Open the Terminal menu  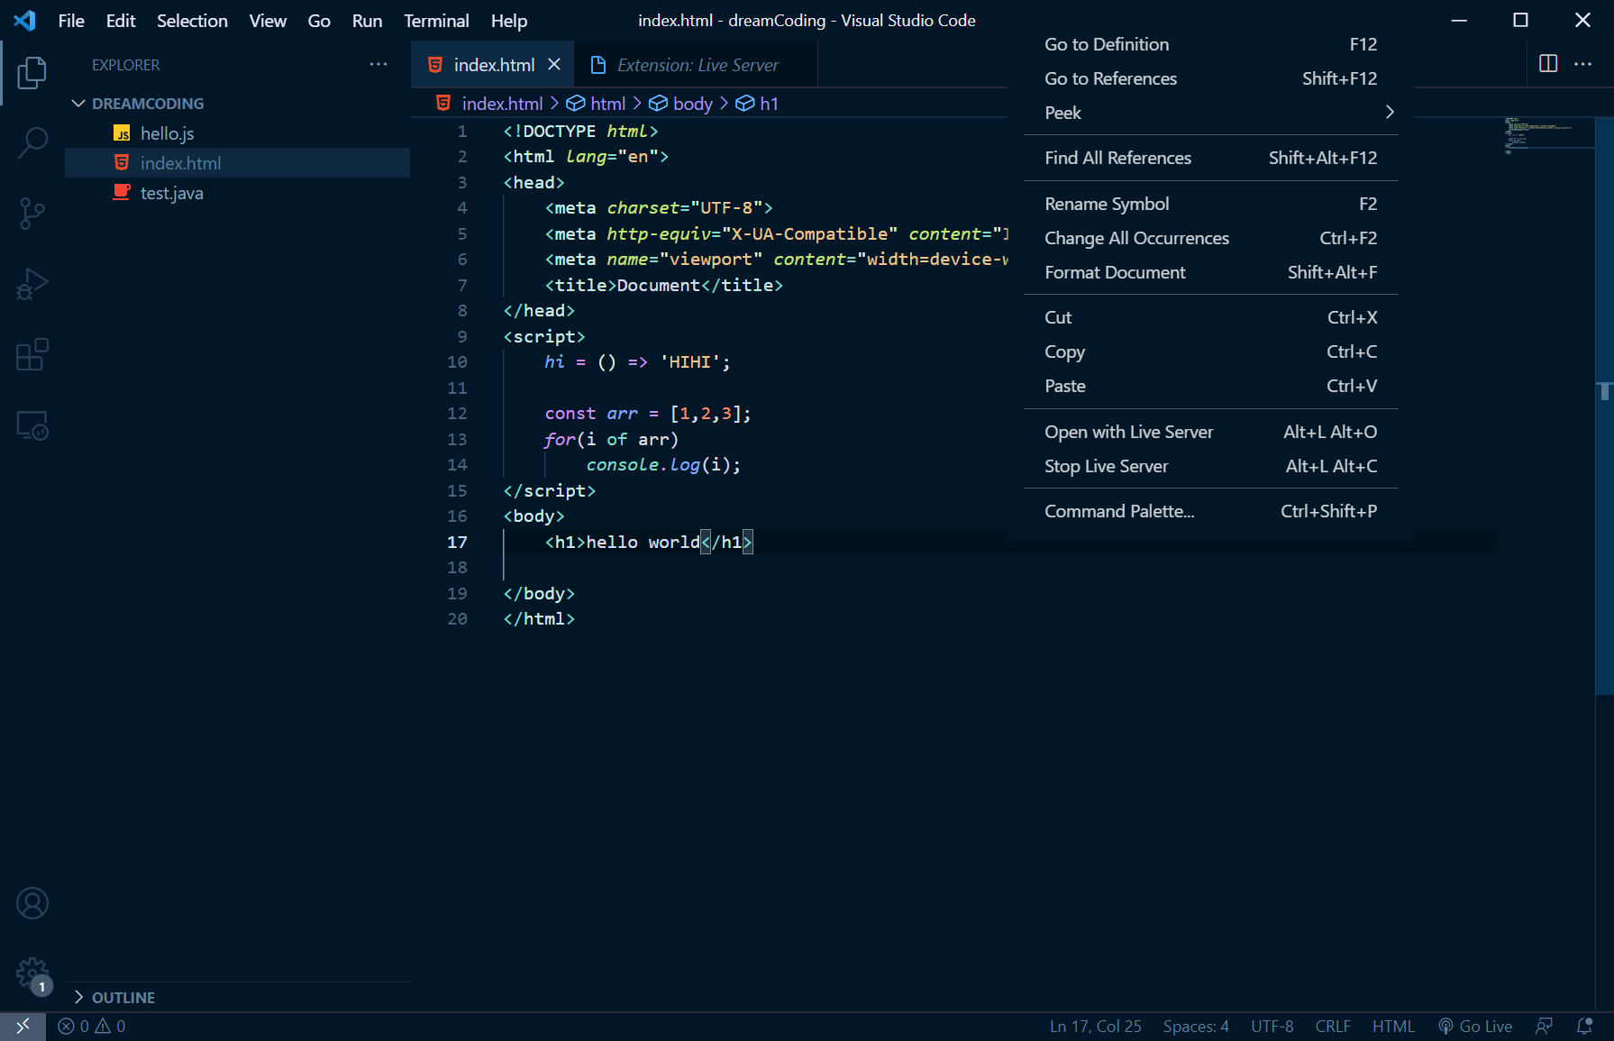[x=436, y=21]
